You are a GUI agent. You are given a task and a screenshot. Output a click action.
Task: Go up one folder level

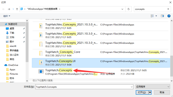point(17,9)
